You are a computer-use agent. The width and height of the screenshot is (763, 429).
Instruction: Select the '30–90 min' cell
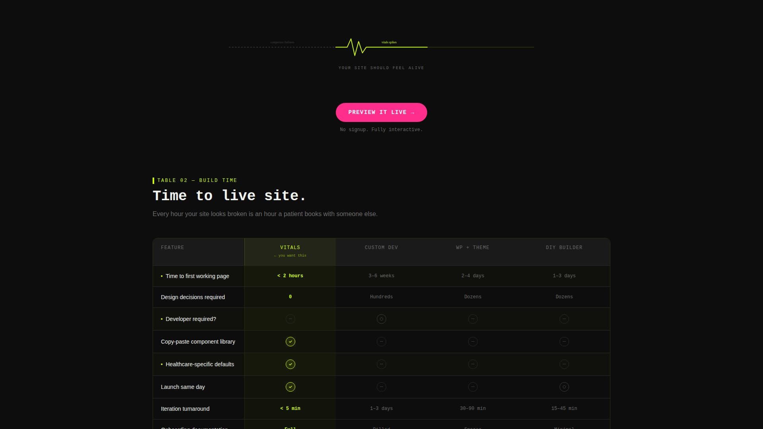473,408
